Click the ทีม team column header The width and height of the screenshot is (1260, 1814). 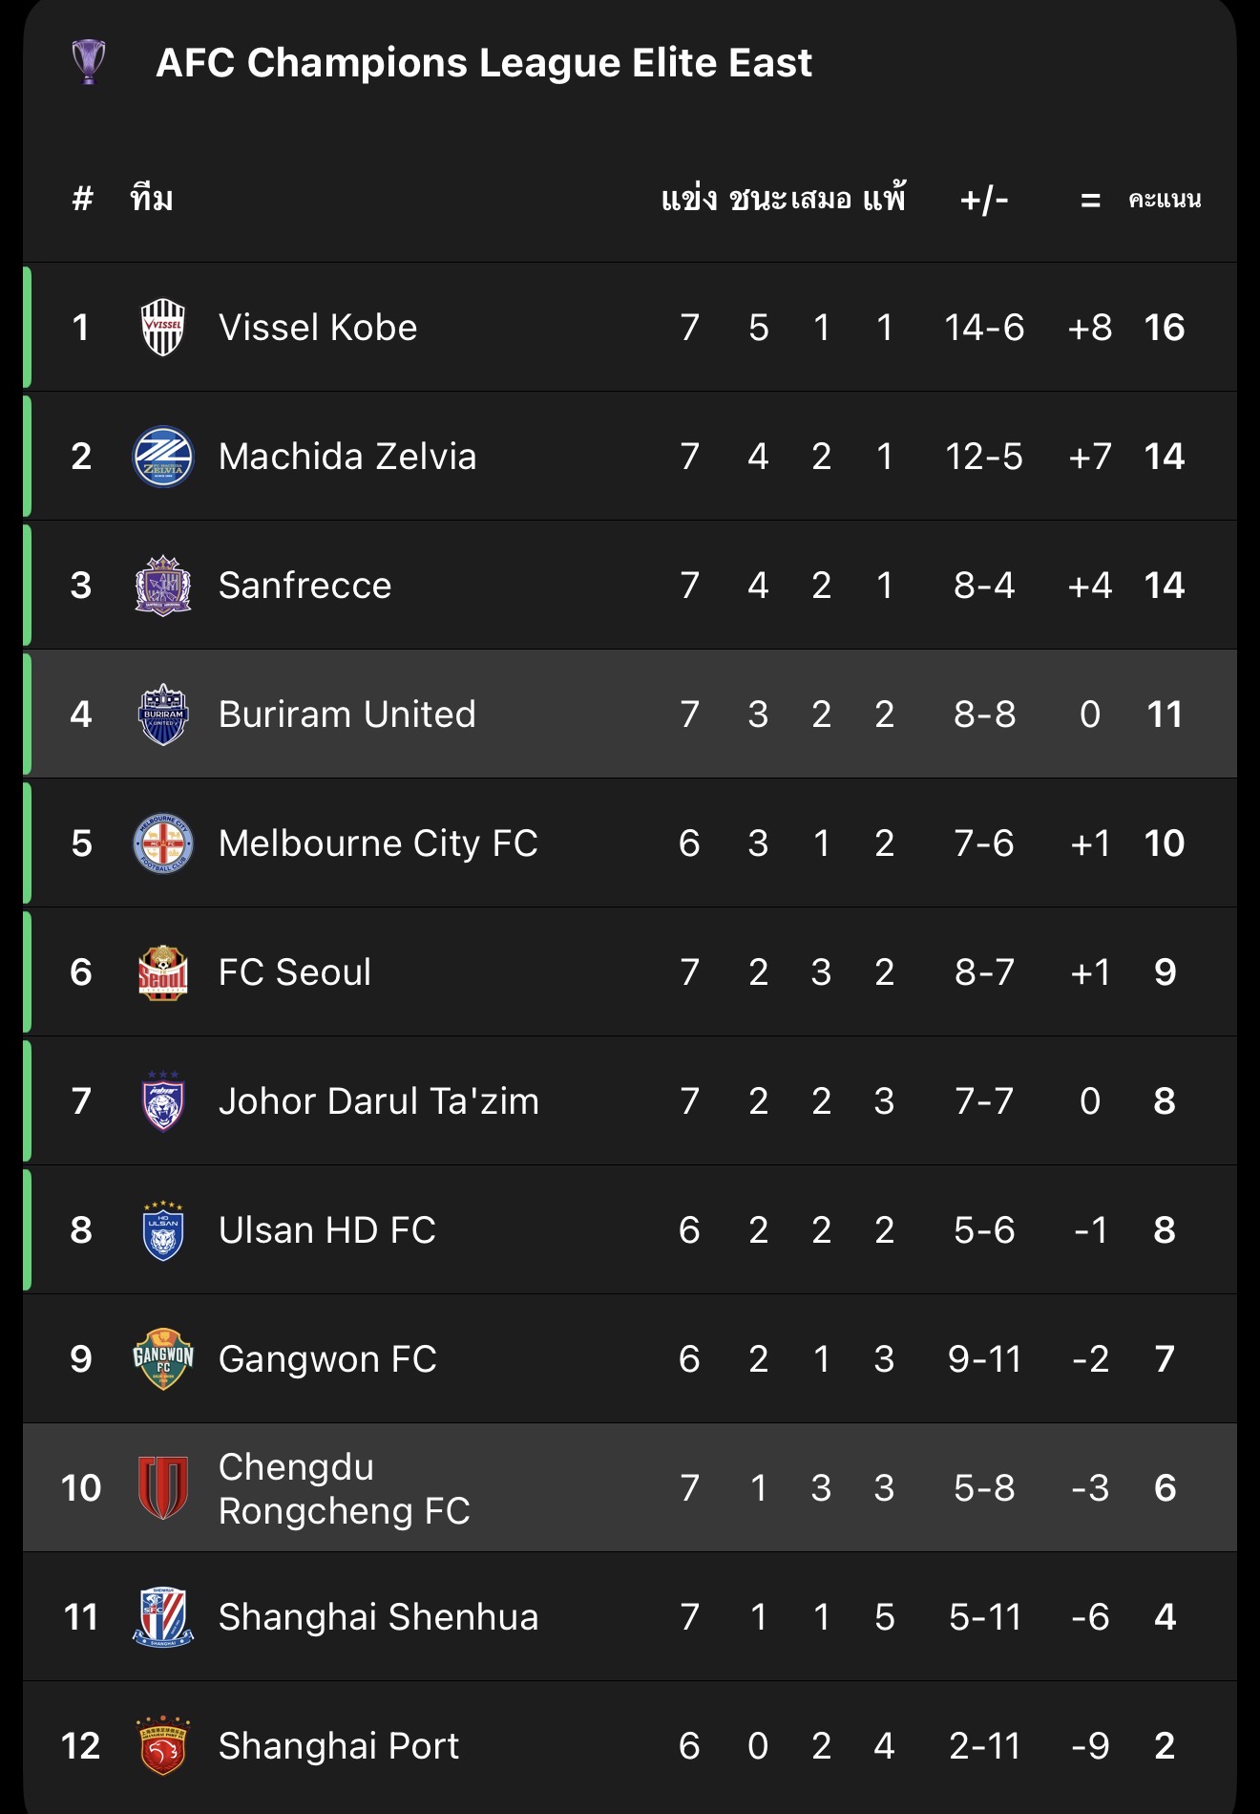tap(152, 200)
